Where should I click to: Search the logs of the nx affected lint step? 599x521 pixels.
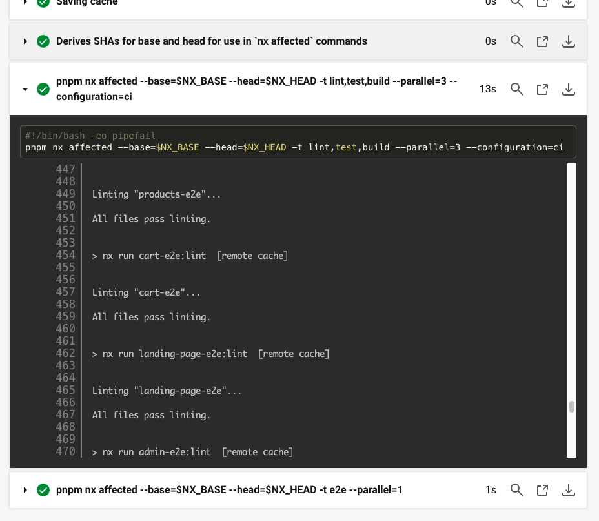click(x=516, y=89)
